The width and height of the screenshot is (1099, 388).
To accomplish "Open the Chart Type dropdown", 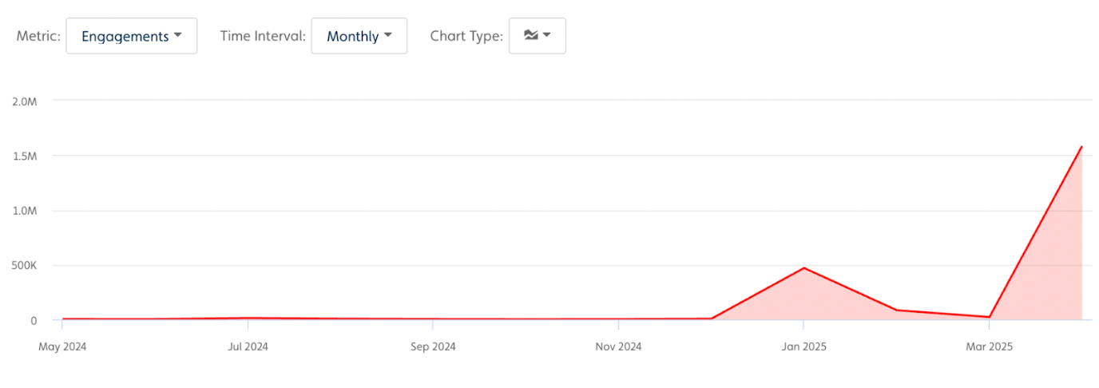I will (x=538, y=36).
